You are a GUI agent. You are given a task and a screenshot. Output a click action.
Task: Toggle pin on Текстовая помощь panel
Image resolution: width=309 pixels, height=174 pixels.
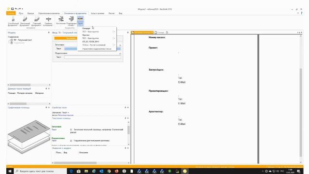tap(126, 118)
